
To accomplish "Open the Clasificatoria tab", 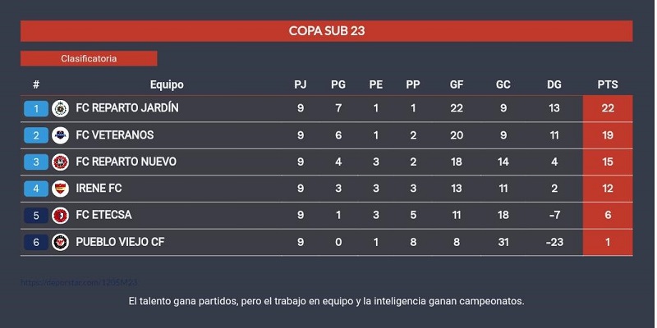I will point(89,58).
